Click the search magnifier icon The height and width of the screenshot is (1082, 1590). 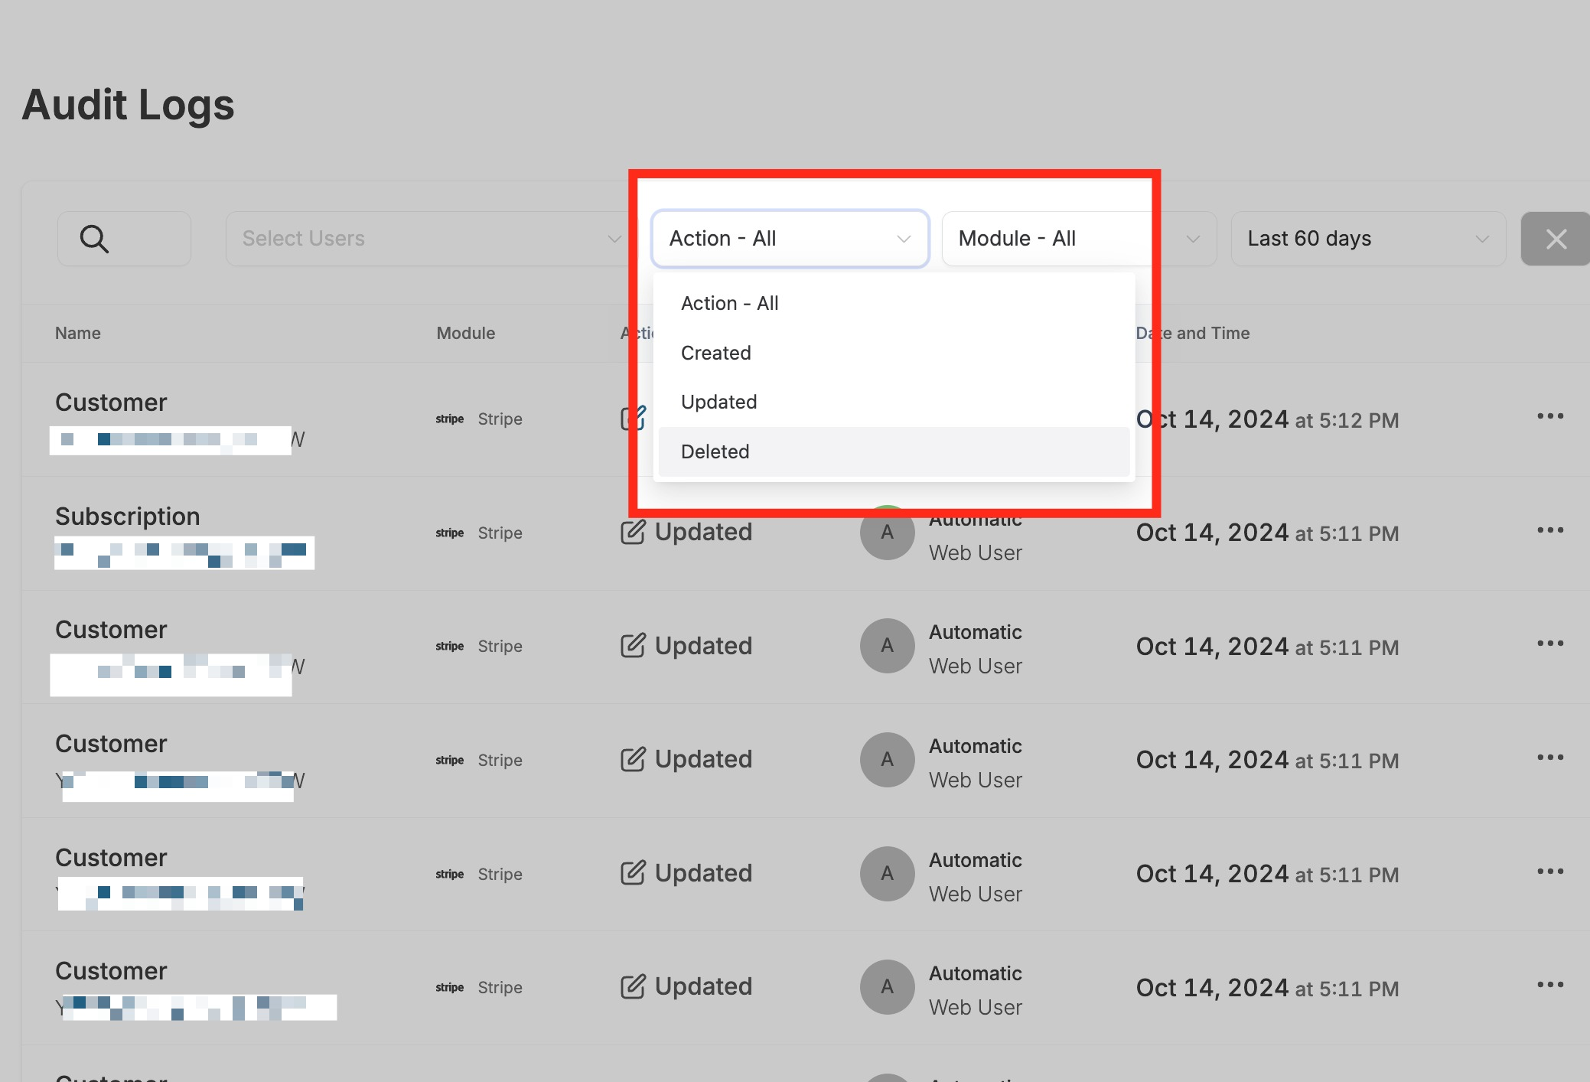(x=94, y=239)
